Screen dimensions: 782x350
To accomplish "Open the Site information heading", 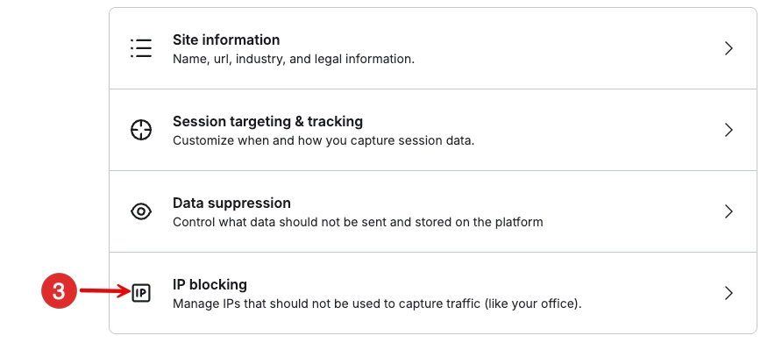I will tap(226, 40).
